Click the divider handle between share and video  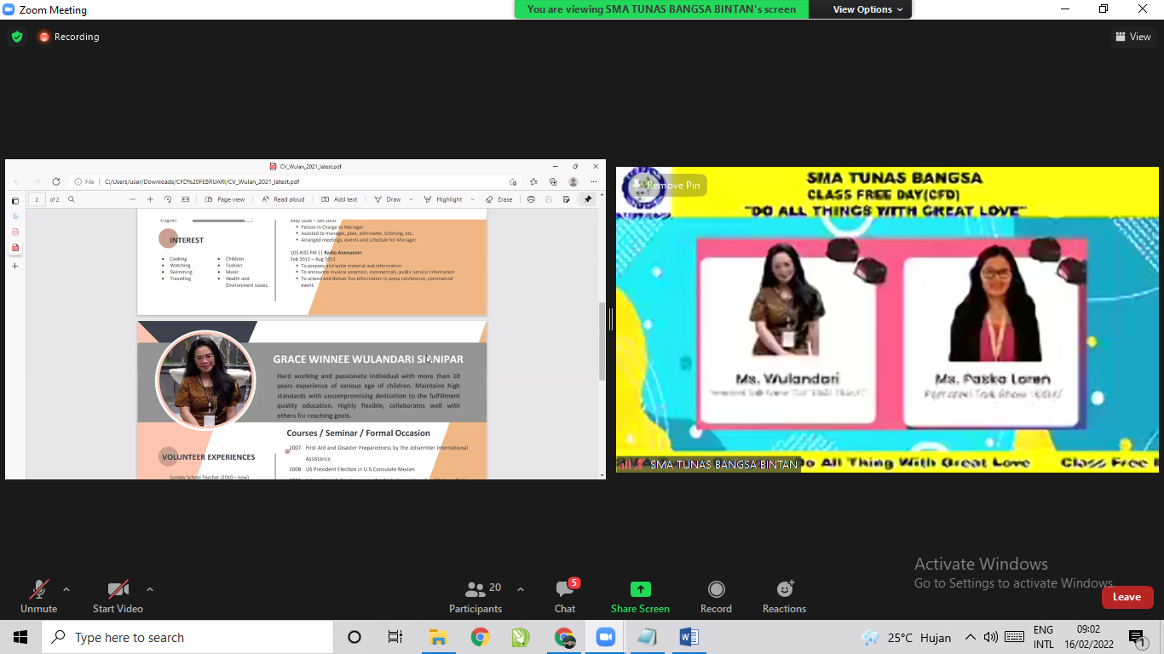tap(610, 319)
